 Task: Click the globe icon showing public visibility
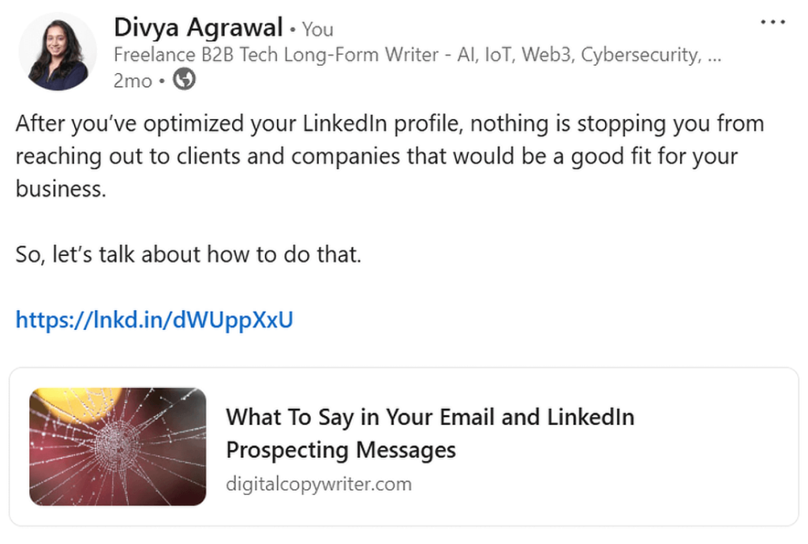pyautogui.click(x=183, y=80)
